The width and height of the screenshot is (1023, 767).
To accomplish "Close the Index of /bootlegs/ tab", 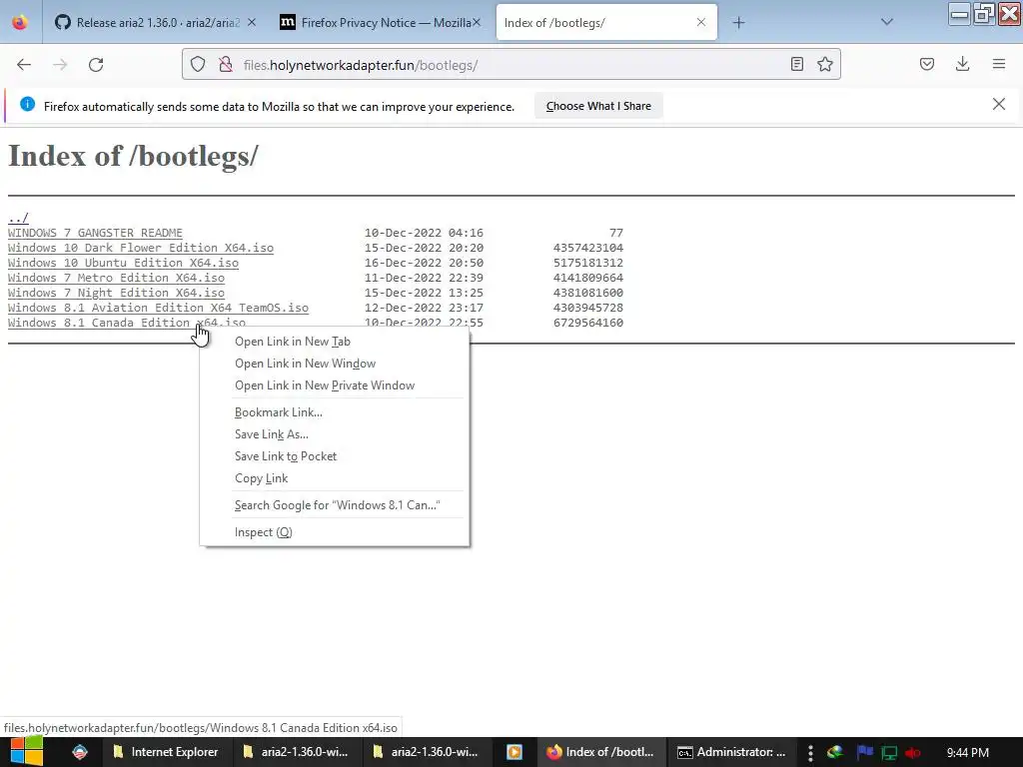I will [x=701, y=22].
